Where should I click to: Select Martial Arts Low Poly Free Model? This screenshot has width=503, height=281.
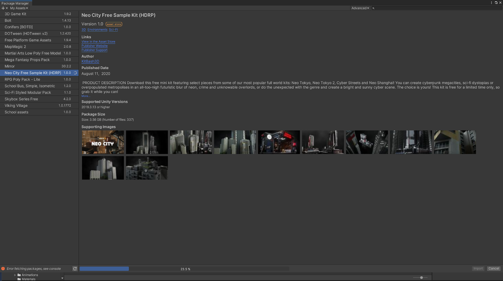tap(39, 53)
